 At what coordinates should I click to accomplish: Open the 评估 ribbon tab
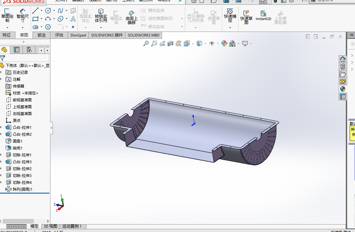pyautogui.click(x=59, y=35)
